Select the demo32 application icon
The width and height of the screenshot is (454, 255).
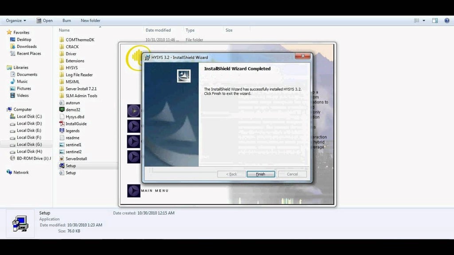pos(61,110)
